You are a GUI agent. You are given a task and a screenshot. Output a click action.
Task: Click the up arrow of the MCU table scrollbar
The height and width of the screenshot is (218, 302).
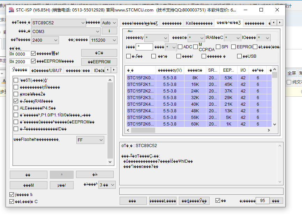point(275,69)
